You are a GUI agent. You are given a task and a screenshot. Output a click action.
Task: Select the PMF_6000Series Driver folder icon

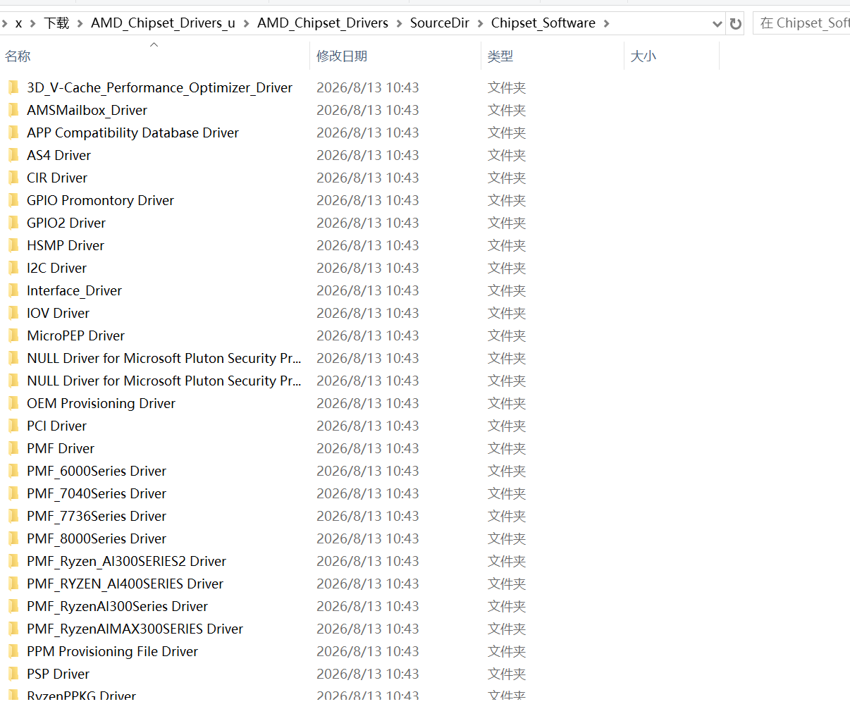click(x=13, y=471)
